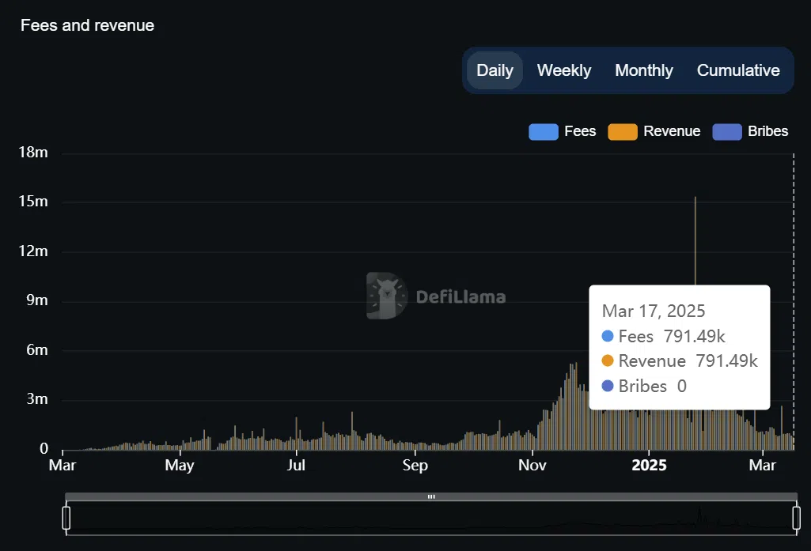Click the orange Revenue legend swatch

623,132
